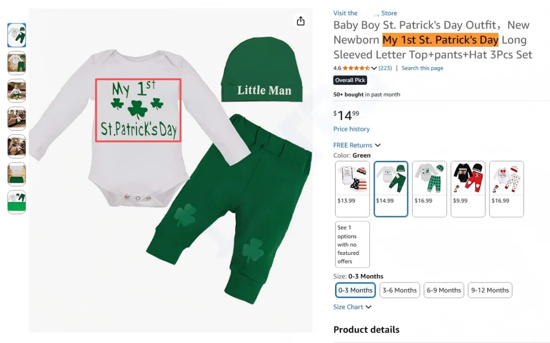View the first product thumbnail

click(x=17, y=35)
